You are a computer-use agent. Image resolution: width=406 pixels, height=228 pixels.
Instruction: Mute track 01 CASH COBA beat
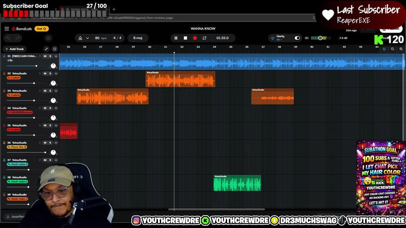(x=45, y=56)
